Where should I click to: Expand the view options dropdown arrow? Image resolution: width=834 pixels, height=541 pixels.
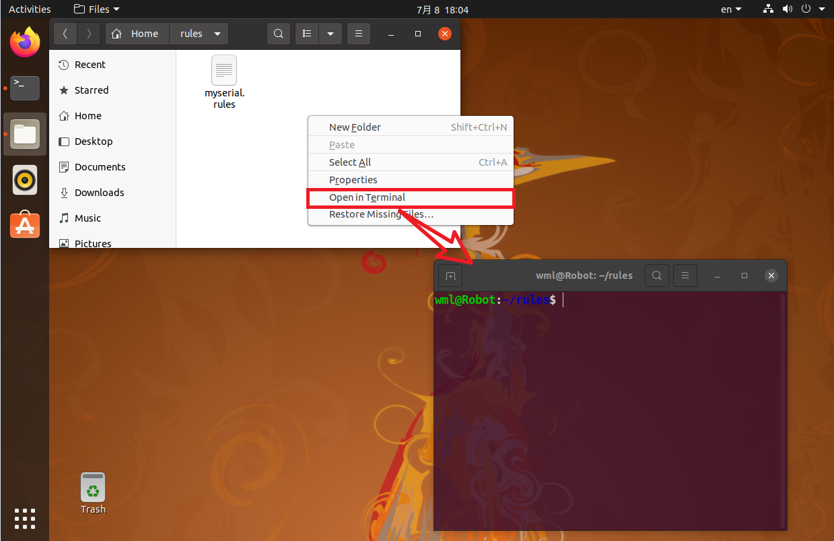(330, 34)
